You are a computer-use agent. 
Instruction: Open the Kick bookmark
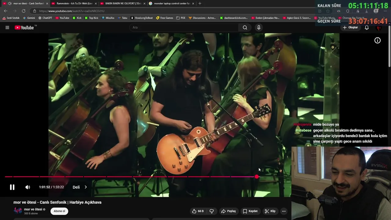77,18
